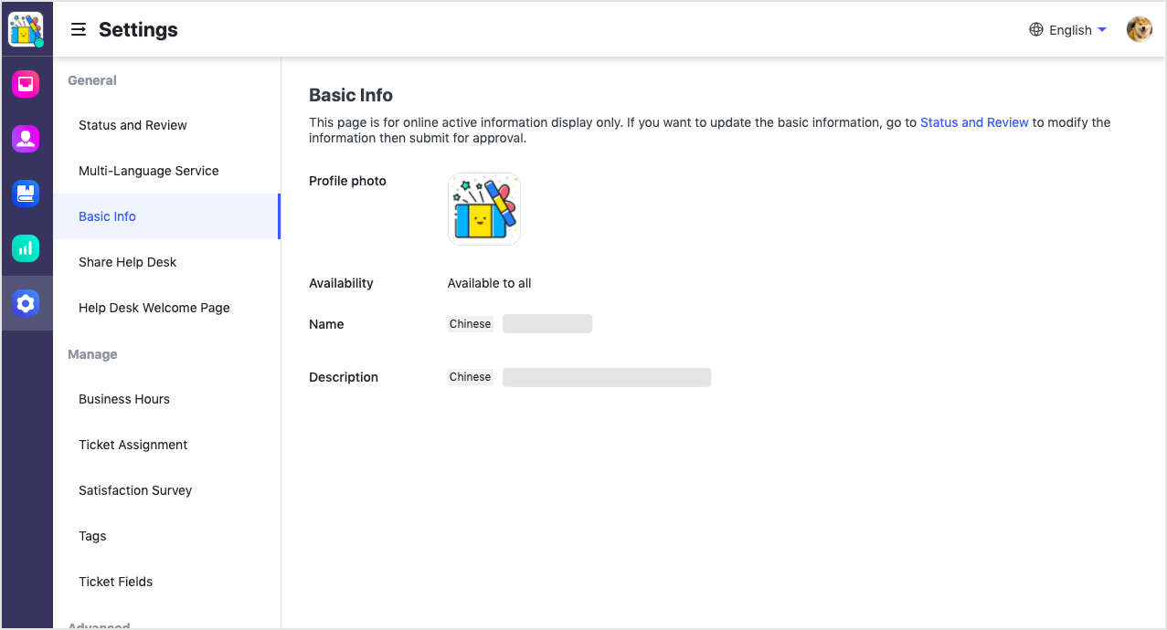Click the globe icon beside the language selector
The image size is (1167, 630).
coord(1034,29)
